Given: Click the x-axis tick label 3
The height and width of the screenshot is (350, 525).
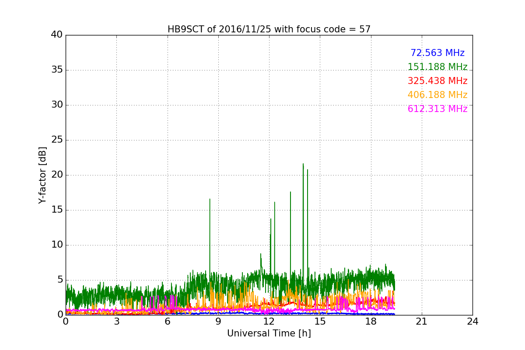Looking at the screenshot, I should point(116,322).
